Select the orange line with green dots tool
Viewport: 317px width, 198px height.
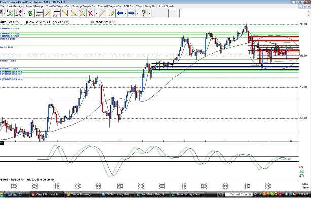111,13
